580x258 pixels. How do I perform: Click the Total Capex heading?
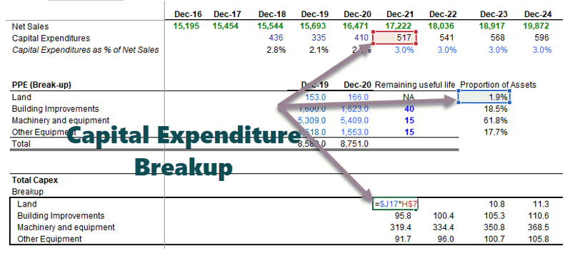(35, 180)
